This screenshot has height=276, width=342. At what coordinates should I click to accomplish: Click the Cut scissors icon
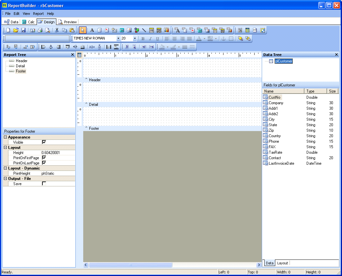57,30
